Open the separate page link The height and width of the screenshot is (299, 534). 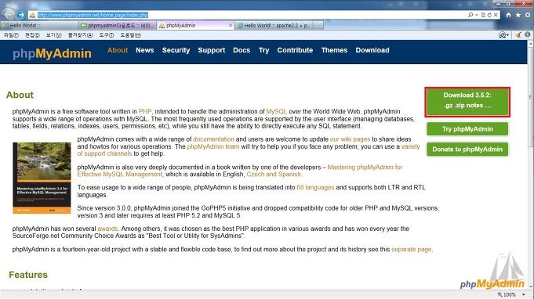tap(412, 250)
